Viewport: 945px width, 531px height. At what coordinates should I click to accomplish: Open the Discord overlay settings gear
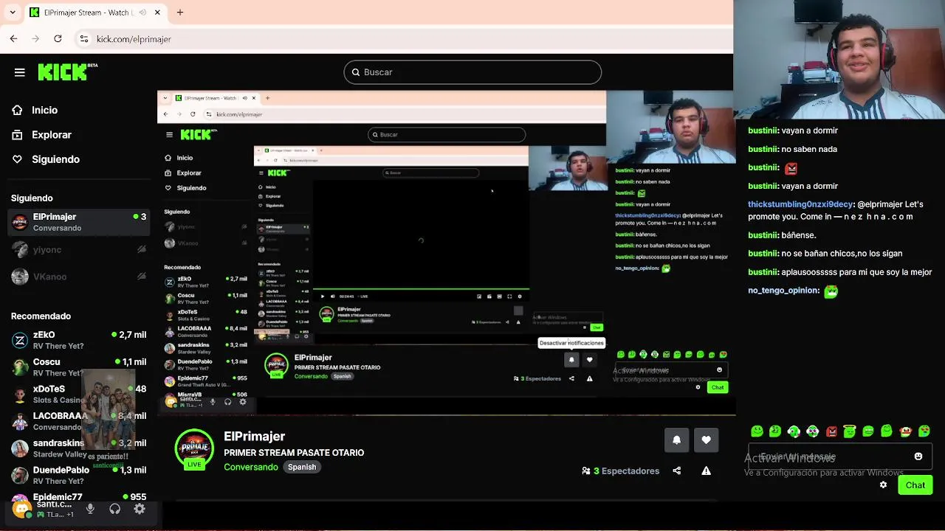(140, 509)
